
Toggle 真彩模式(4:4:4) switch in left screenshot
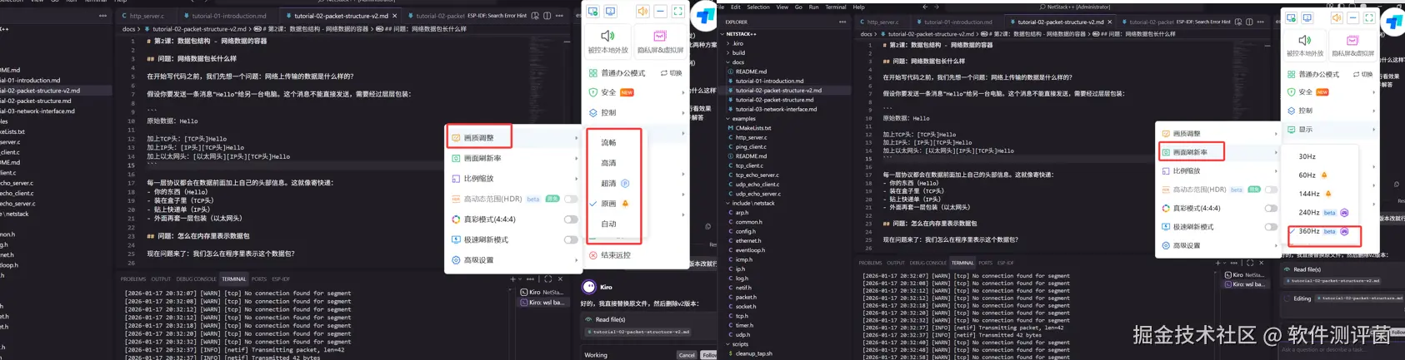tap(571, 219)
